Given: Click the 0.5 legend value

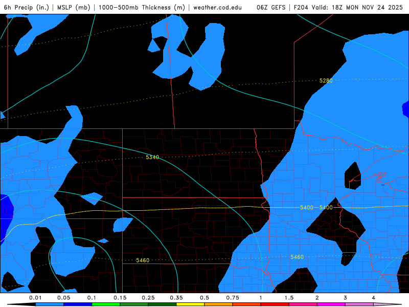Looking at the screenshot, I should (204, 298).
